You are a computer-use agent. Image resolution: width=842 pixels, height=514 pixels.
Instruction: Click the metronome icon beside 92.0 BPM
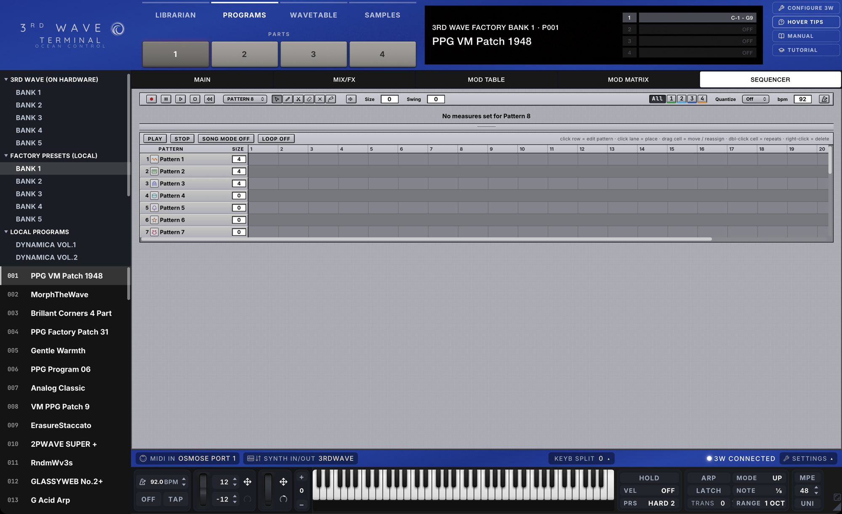tap(143, 482)
